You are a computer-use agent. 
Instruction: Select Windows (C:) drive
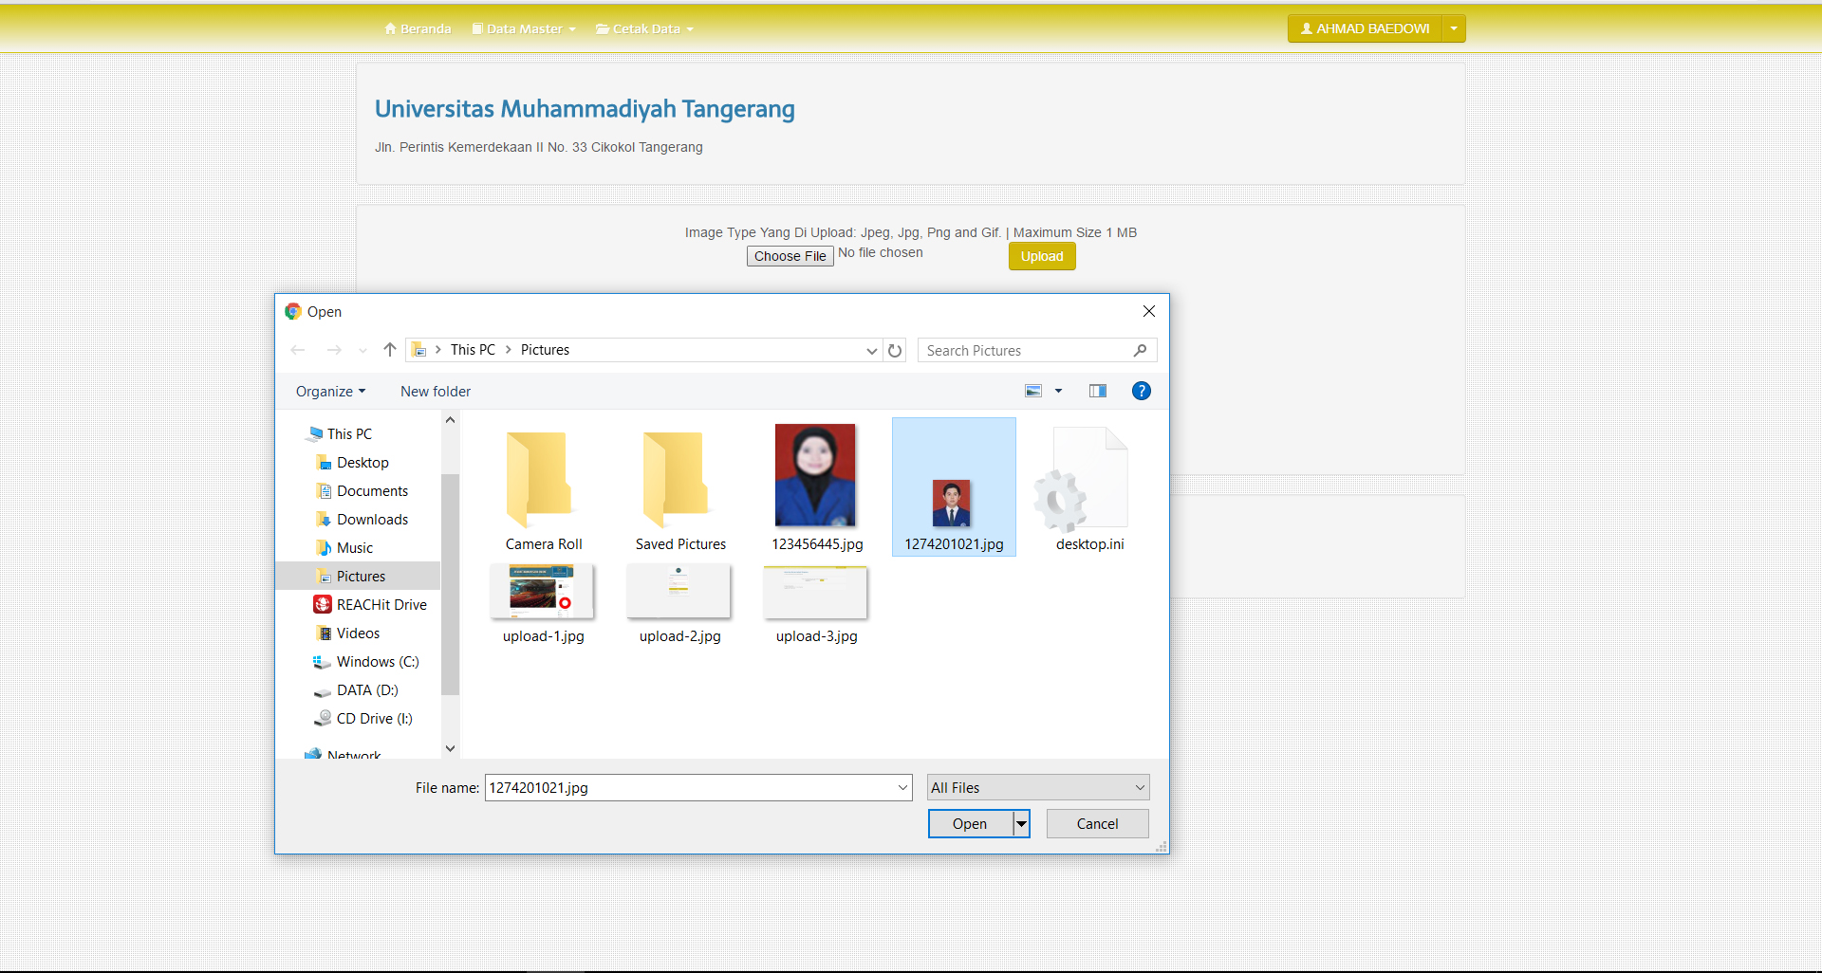366,662
